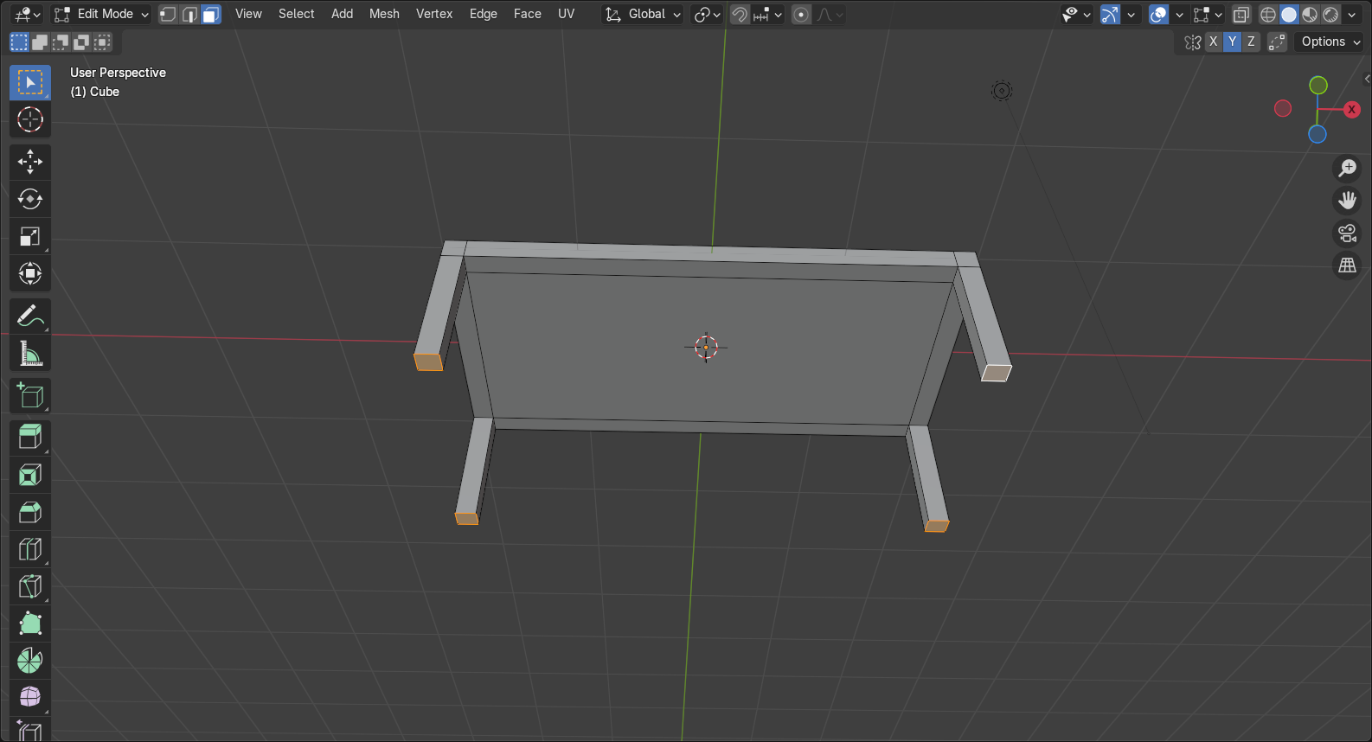1372x742 pixels.
Task: Select the Move tool
Action: point(30,162)
